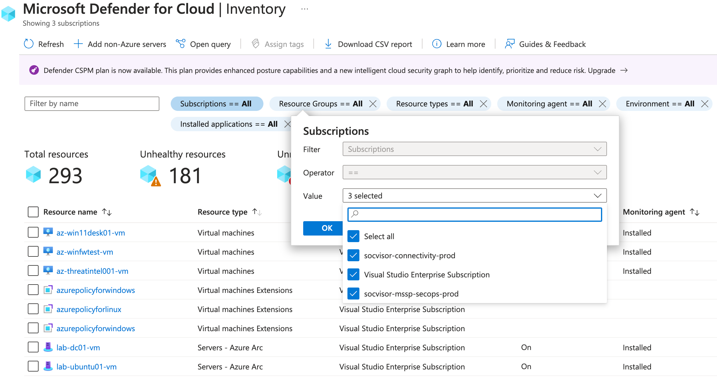
Task: Click the Learn more info icon
Action: pyautogui.click(x=437, y=44)
